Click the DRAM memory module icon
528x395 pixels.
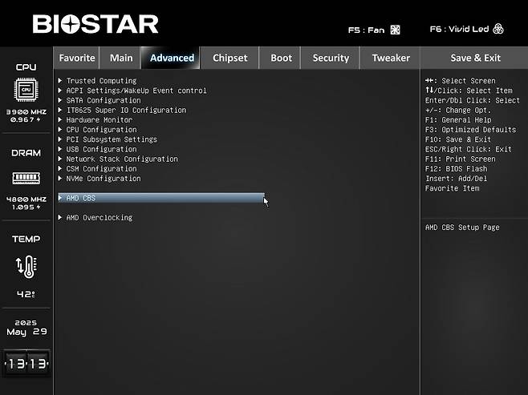tap(26, 178)
